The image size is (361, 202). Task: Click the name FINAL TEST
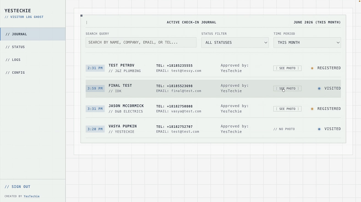120,85
